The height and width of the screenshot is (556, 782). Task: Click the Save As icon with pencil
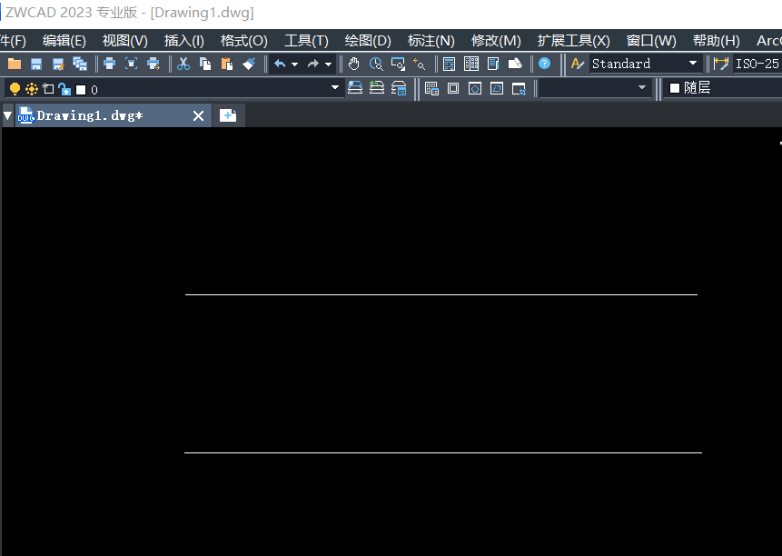pyautogui.click(x=58, y=64)
